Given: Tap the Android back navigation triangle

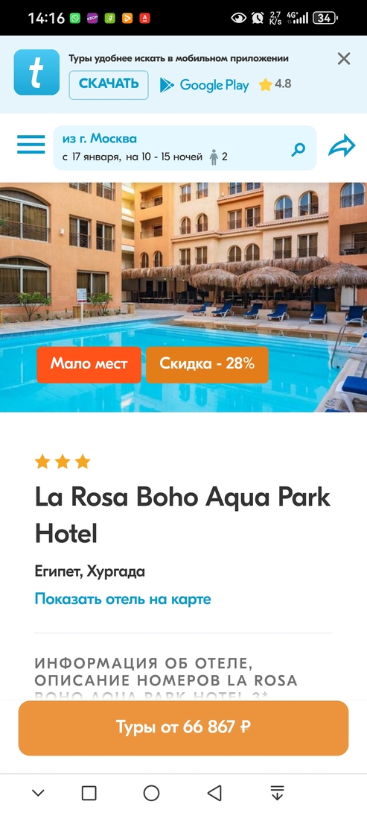Looking at the screenshot, I should 214,792.
